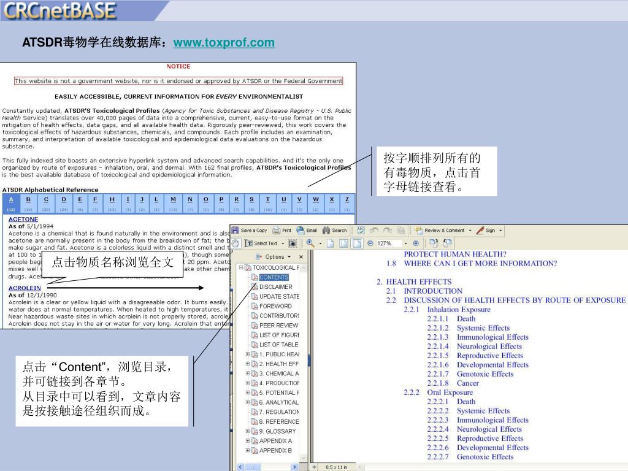Select the Hand tool

235,243
